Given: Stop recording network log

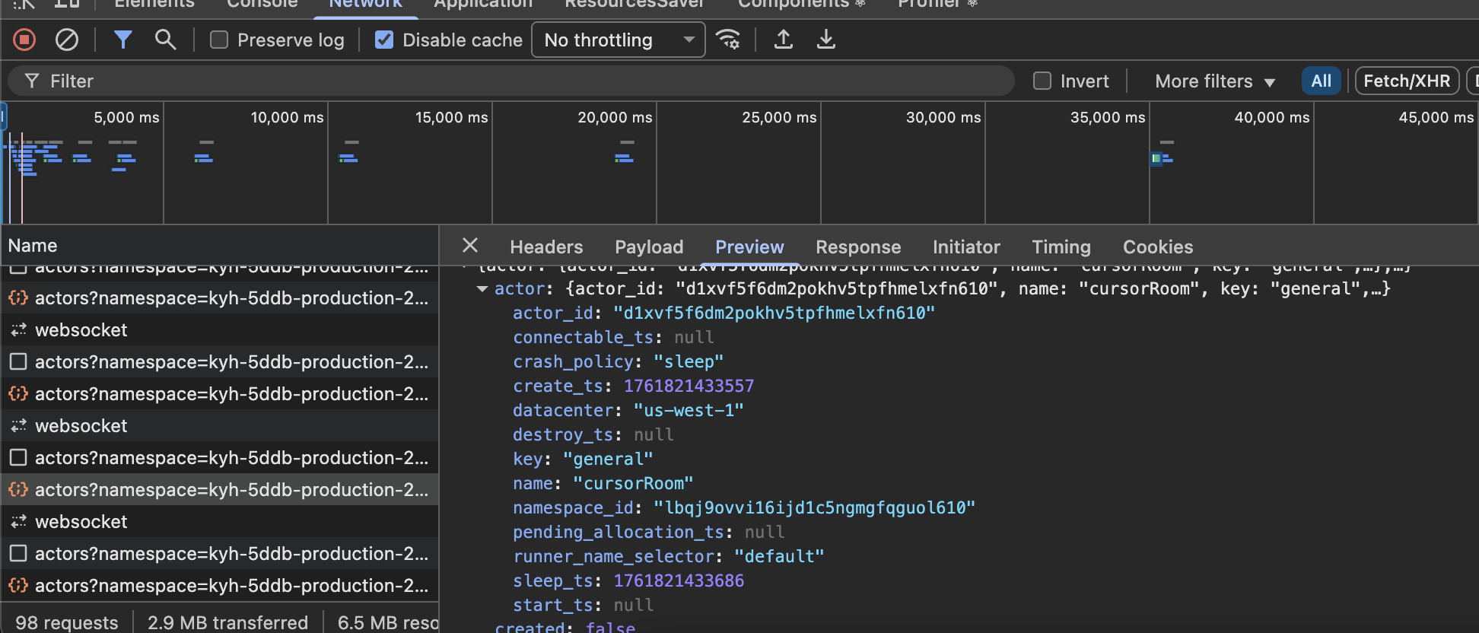Looking at the screenshot, I should [x=24, y=40].
